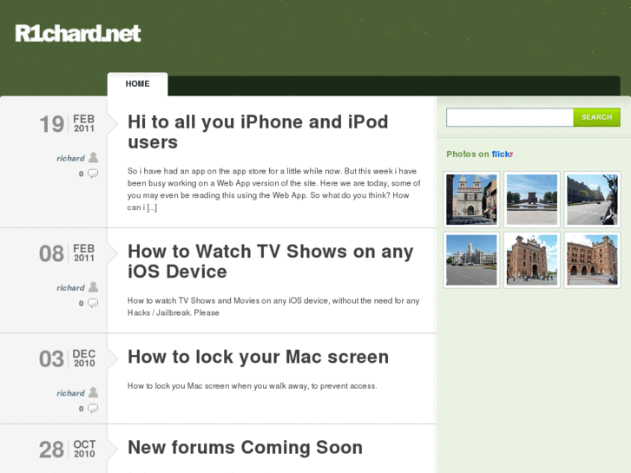Open the Photos on flickr link

(479, 154)
